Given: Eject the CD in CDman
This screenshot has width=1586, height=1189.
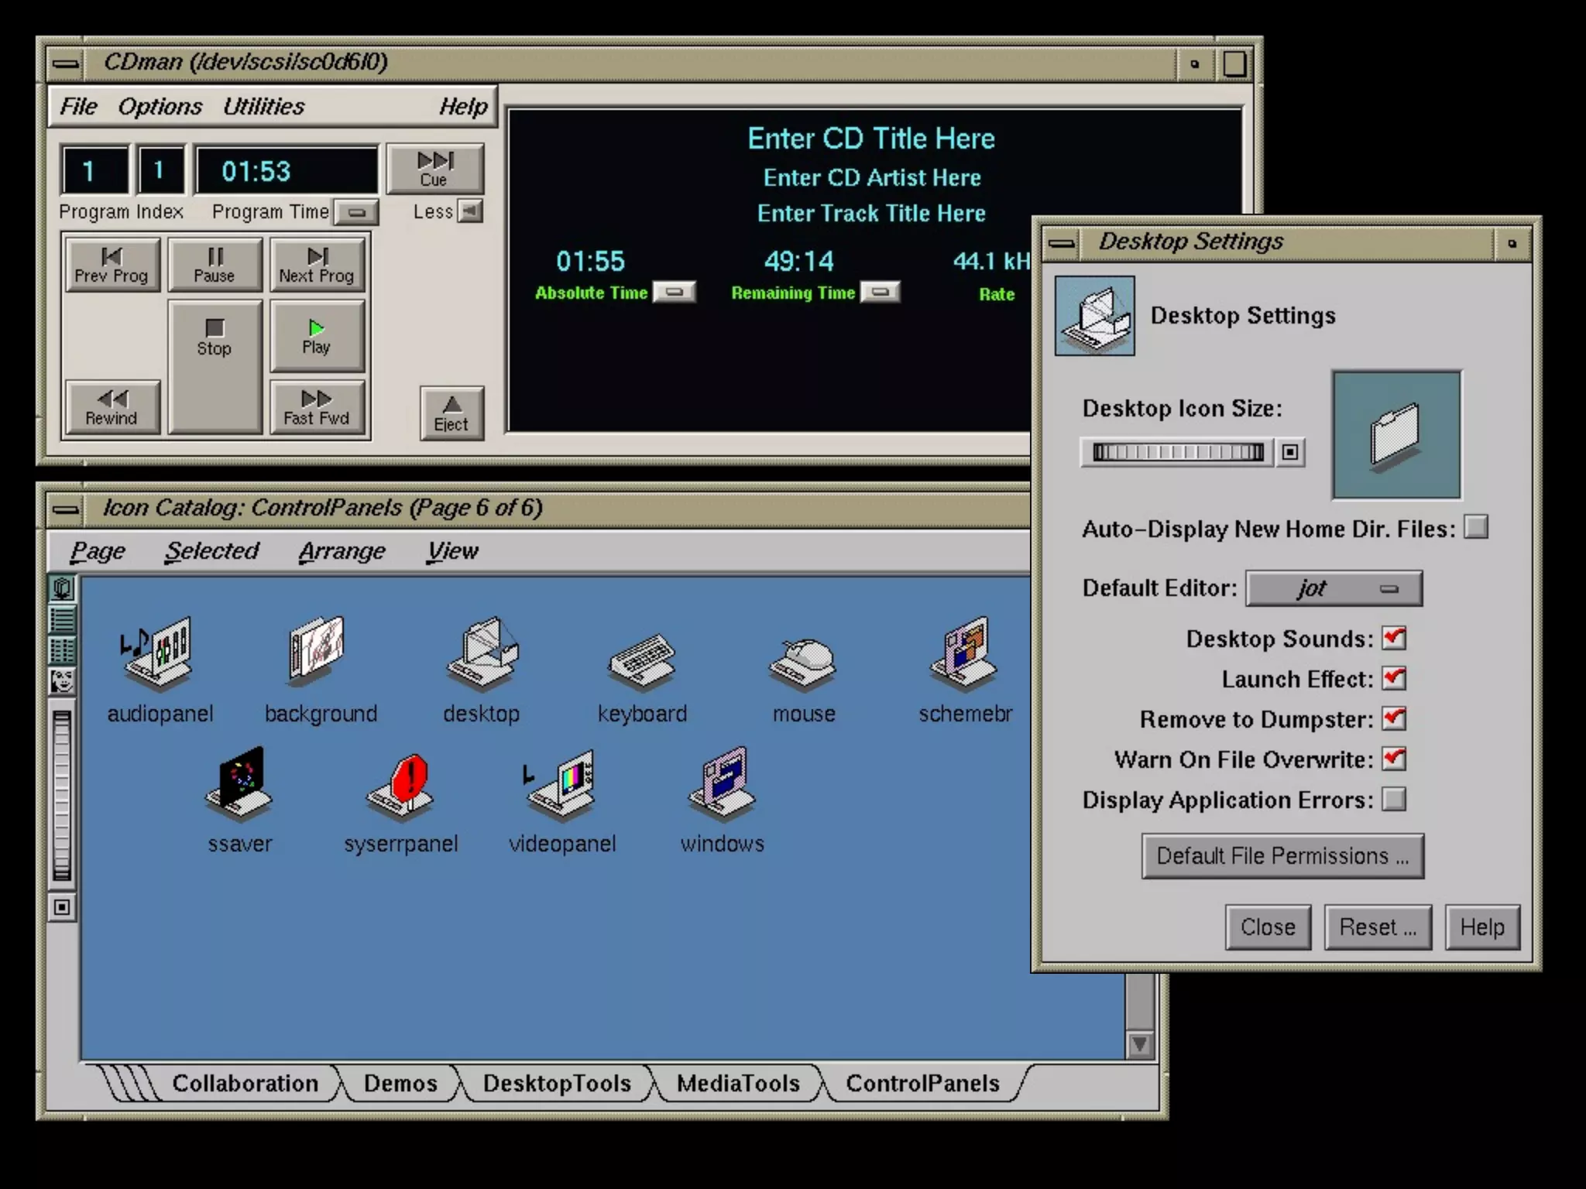Looking at the screenshot, I should coord(451,413).
